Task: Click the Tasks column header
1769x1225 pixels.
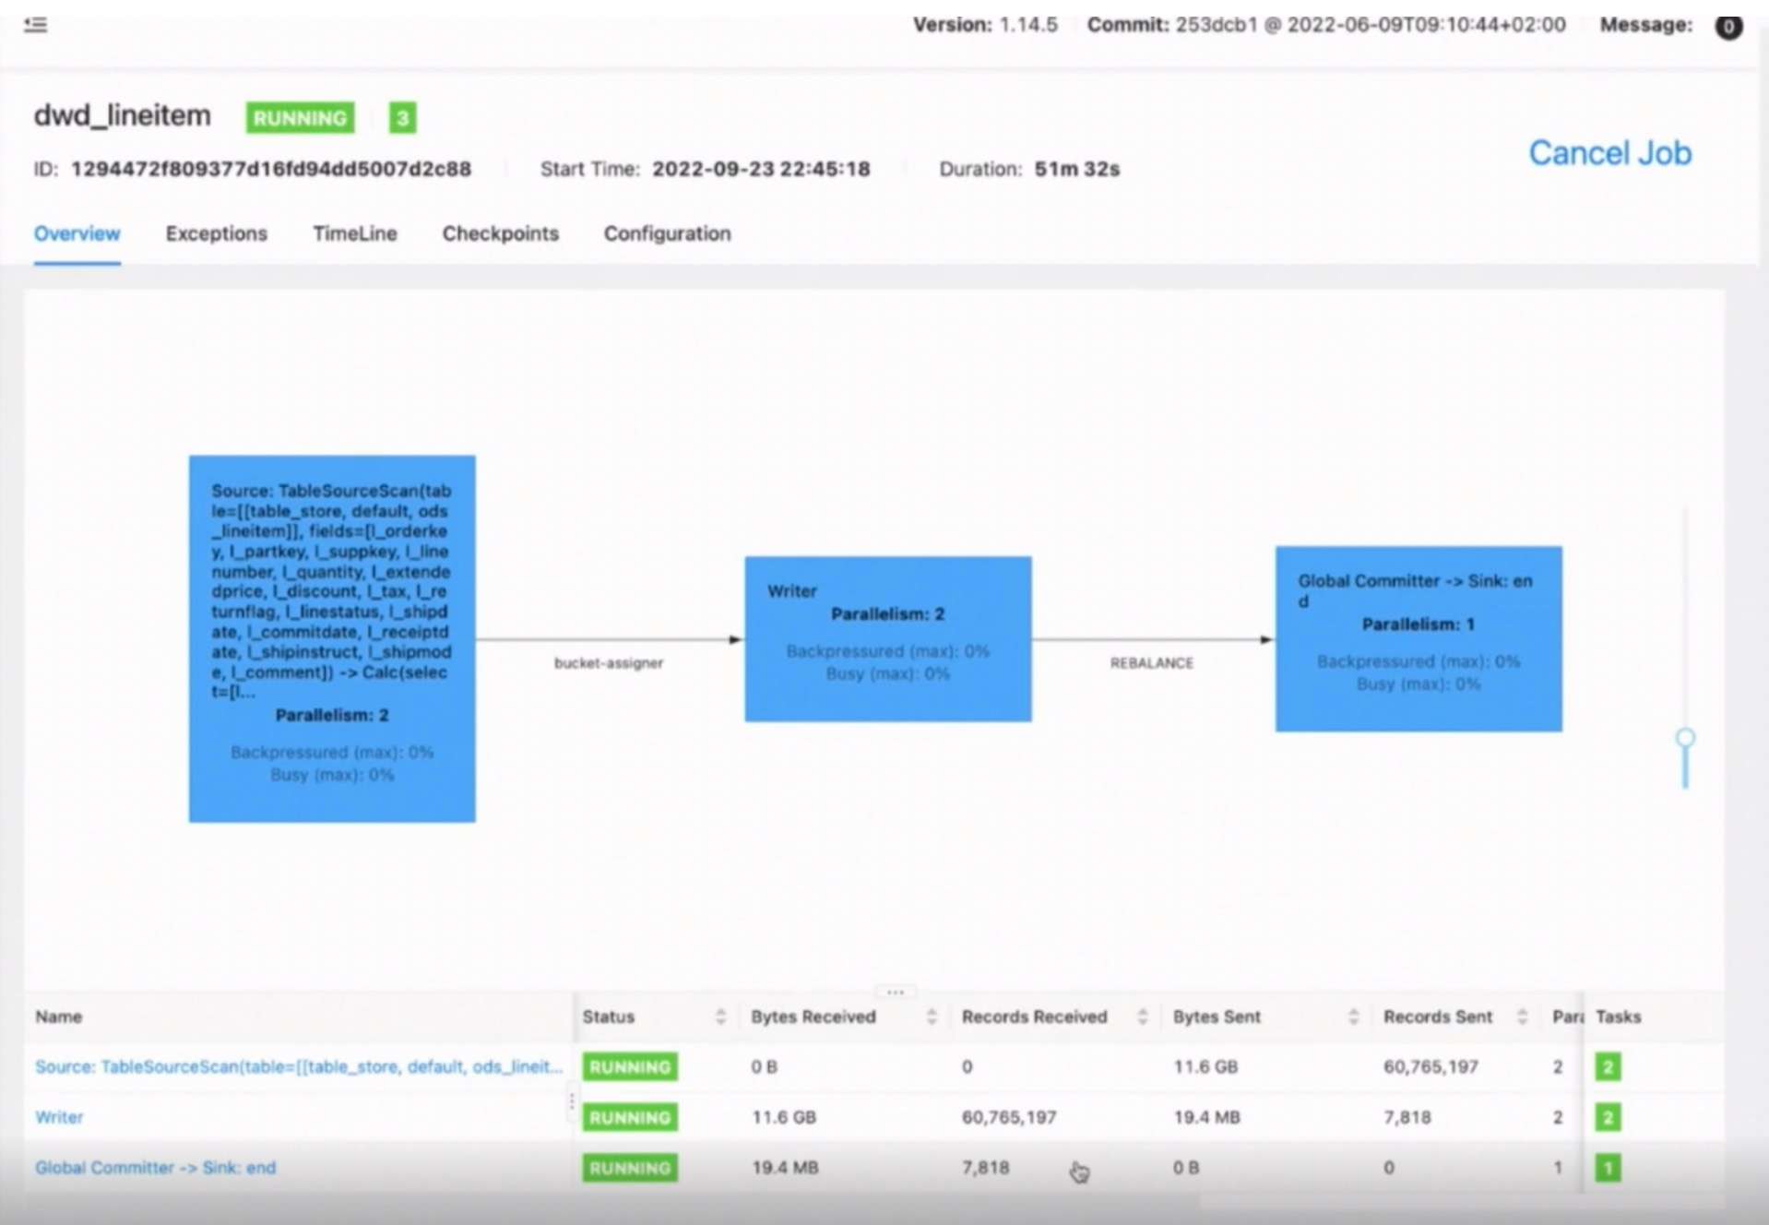Action: (1619, 1017)
